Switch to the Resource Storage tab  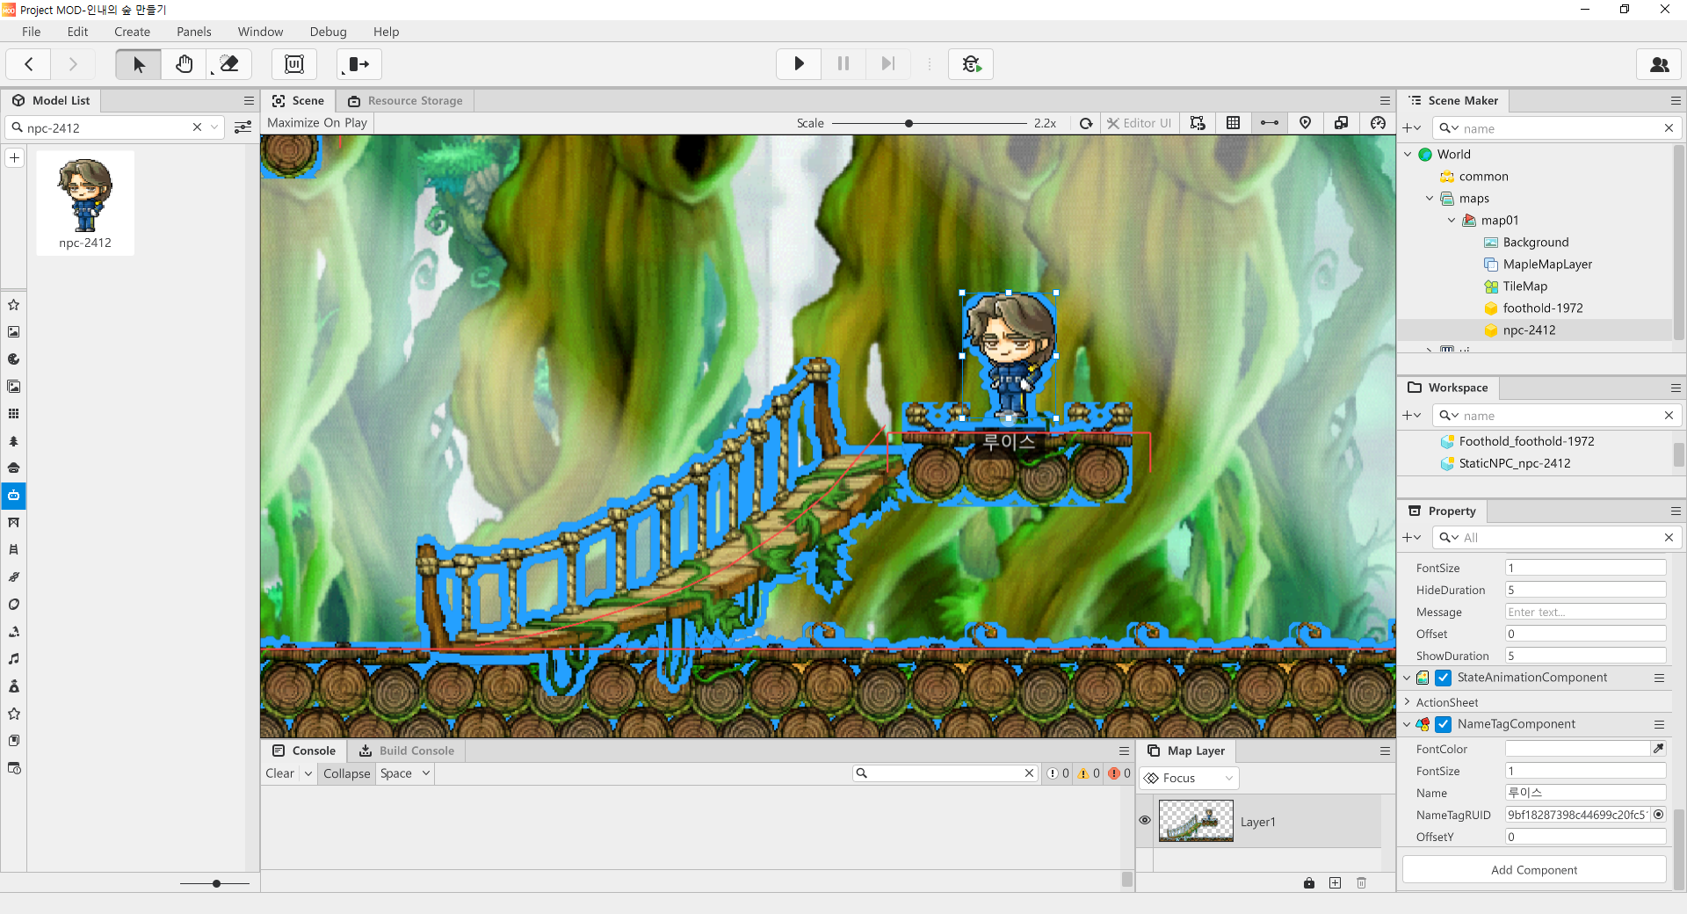(x=405, y=100)
